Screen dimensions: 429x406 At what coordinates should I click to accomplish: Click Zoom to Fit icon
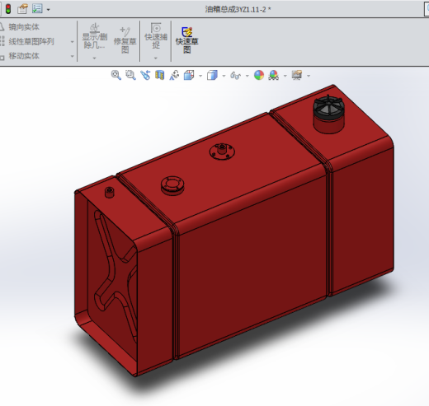[116, 75]
